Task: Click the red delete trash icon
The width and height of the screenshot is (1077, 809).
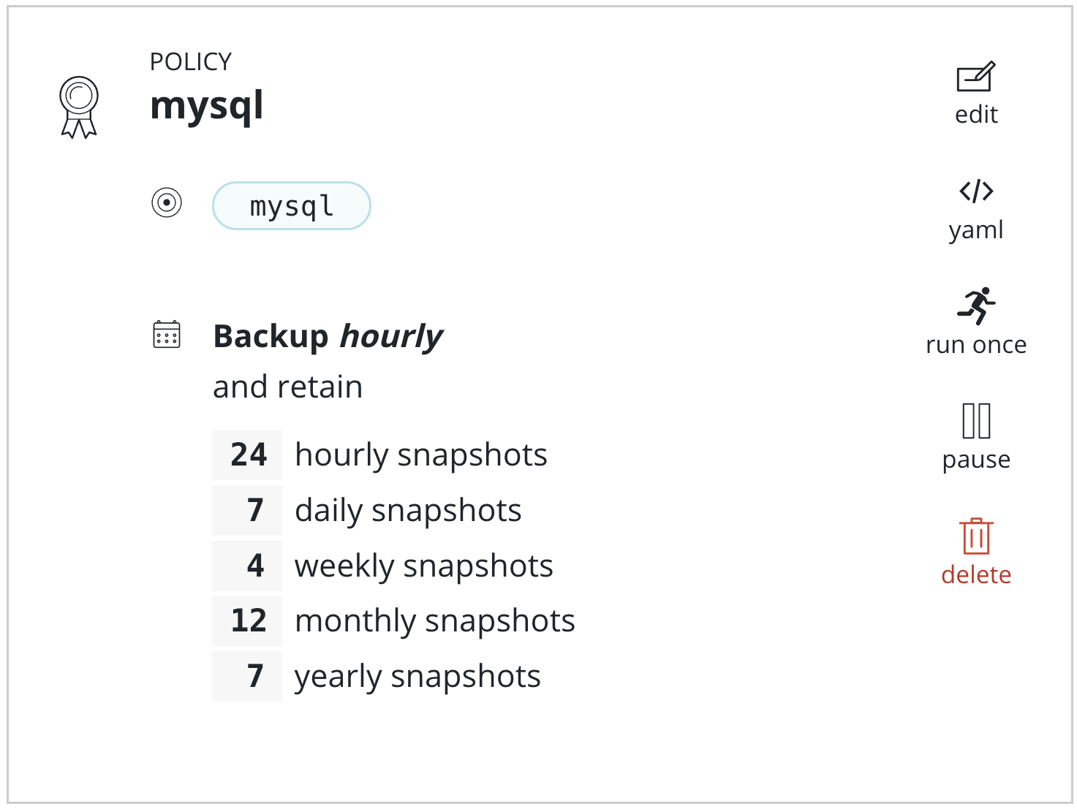Action: tap(976, 536)
